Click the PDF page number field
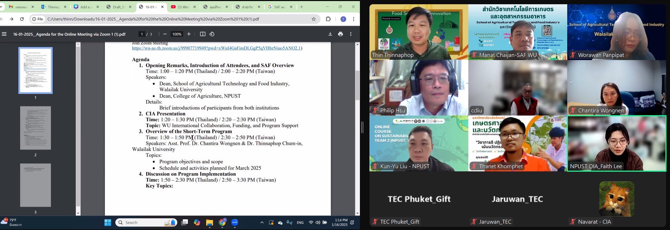This screenshot has height=230, width=670. click(142, 34)
